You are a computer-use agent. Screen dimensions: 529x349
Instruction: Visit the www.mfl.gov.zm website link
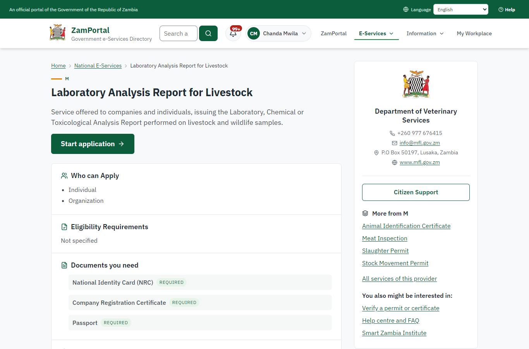(420, 162)
